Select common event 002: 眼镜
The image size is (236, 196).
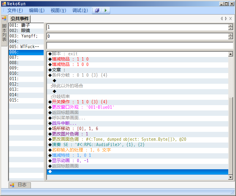click(x=26, y=31)
